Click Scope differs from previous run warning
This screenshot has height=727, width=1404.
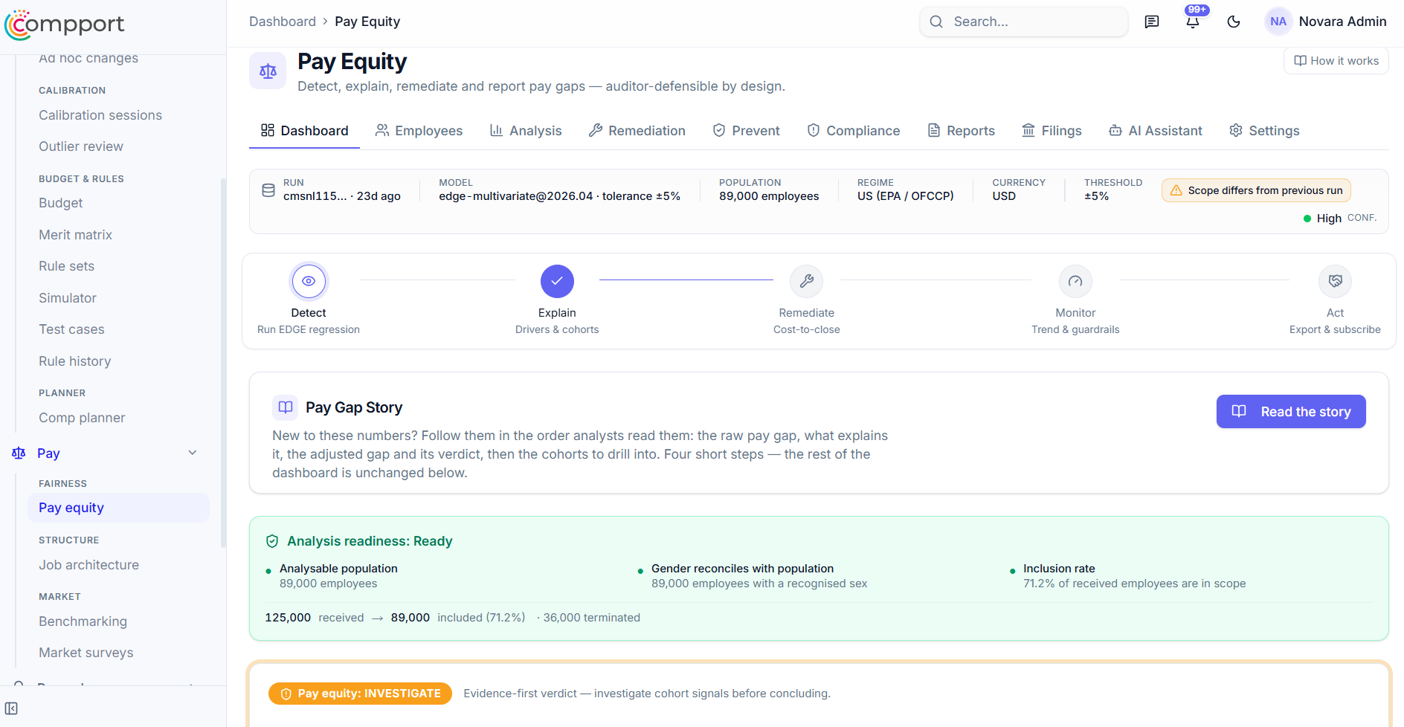(1256, 190)
